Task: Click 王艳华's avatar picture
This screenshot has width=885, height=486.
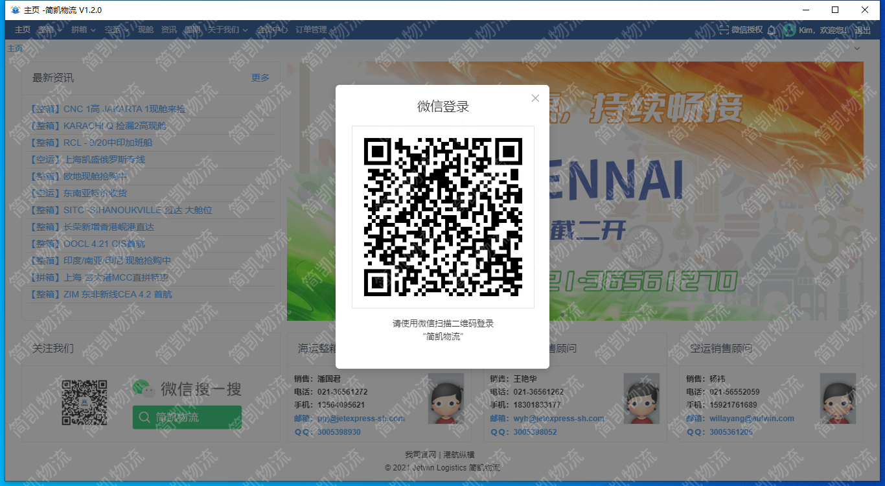Action: pos(641,399)
